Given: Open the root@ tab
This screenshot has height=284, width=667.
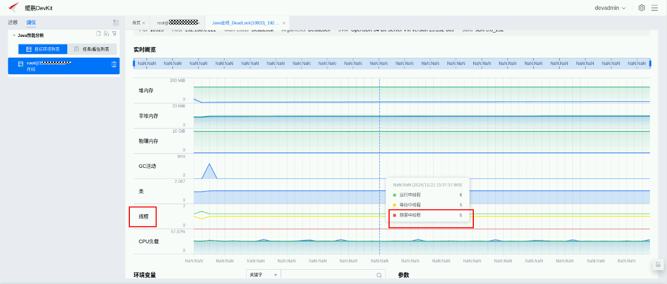Looking at the screenshot, I should [x=177, y=23].
